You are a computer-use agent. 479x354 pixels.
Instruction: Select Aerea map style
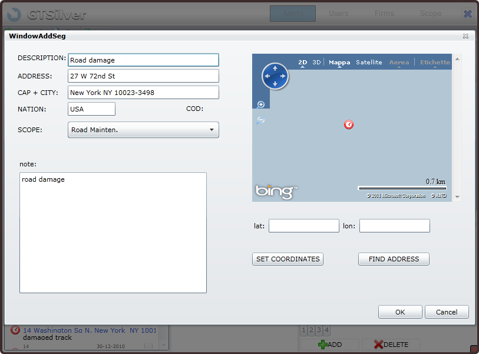pos(399,63)
